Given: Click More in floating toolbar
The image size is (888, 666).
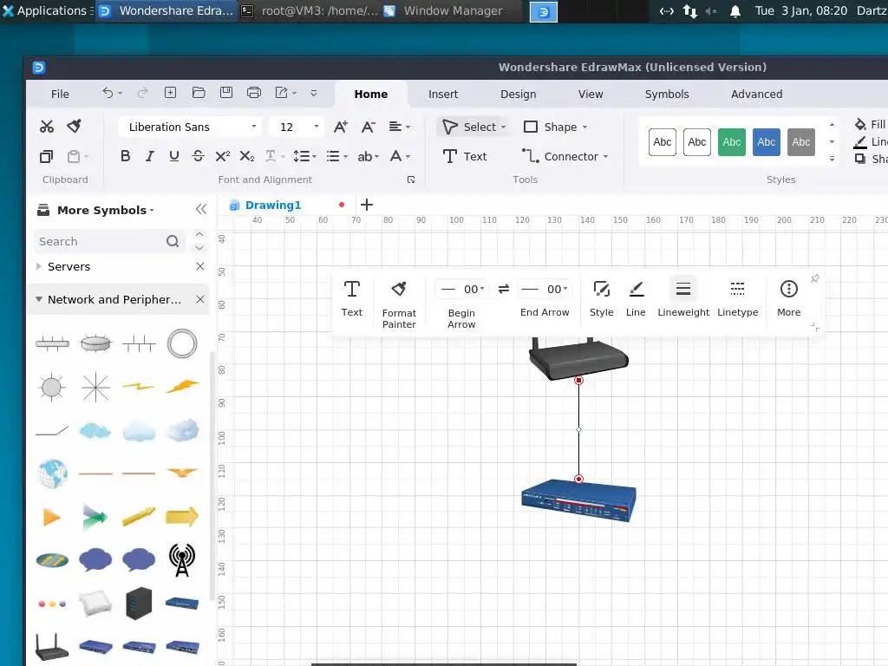Looking at the screenshot, I should coord(789,299).
